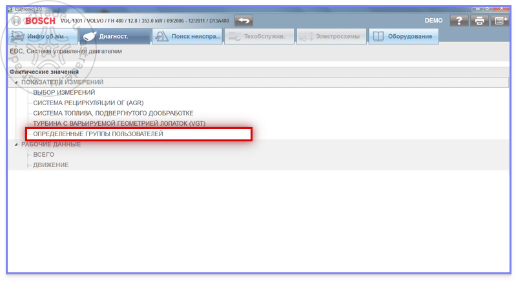This screenshot has height=282, width=516.
Task: Open the help question mark button
Action: click(x=459, y=21)
